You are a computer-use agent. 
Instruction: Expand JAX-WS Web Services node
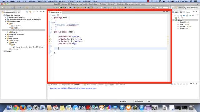tap(6, 17)
